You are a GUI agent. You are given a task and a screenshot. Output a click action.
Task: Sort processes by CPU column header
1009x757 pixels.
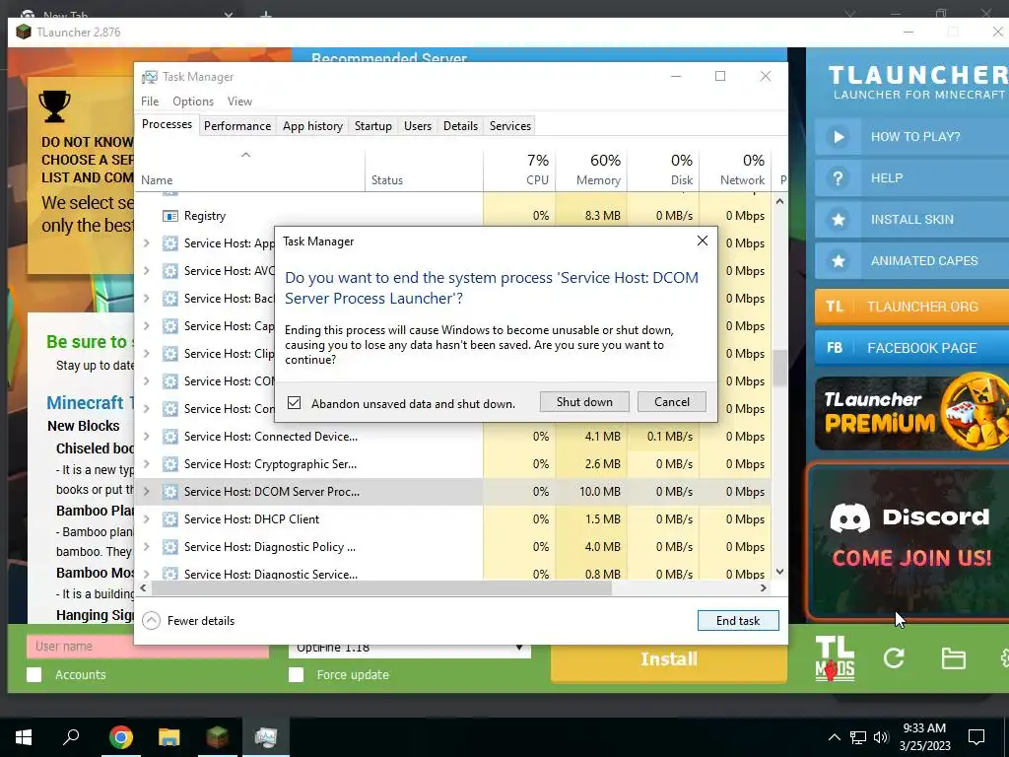pos(519,170)
